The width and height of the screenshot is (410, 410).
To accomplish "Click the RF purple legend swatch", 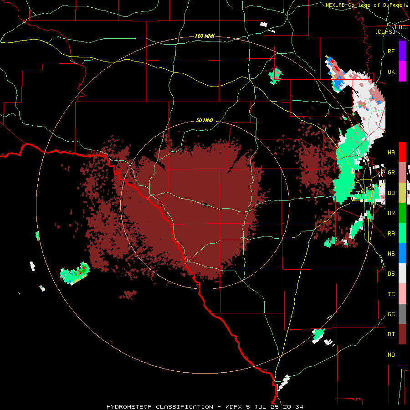I will click(402, 51).
